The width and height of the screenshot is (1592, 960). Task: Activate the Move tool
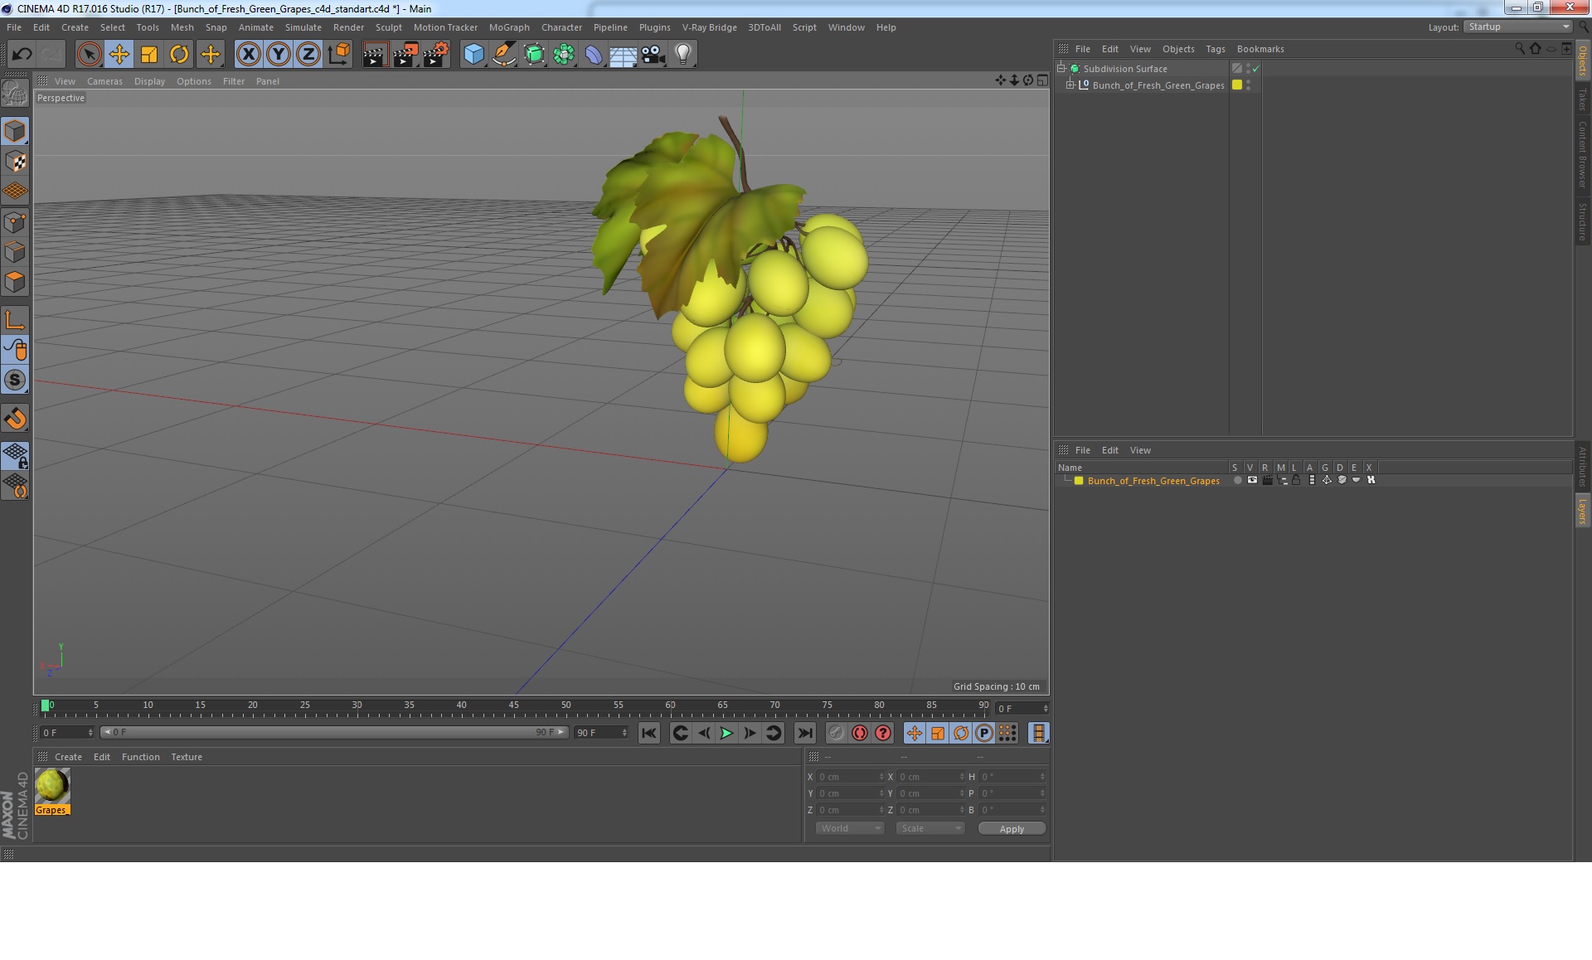pyautogui.click(x=119, y=55)
